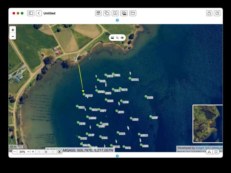Image resolution: width=231 pixels, height=173 pixels.
Task: Click the green dot for mooring 7561
Action: click(124, 146)
